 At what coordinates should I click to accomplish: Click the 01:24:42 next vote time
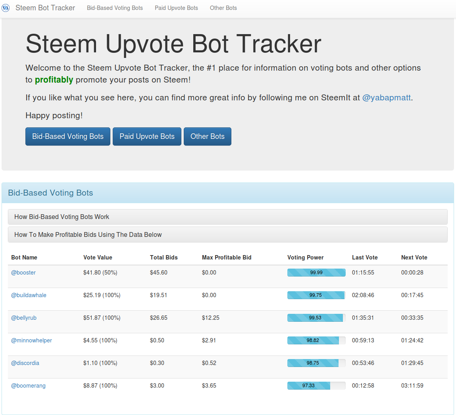(412, 340)
